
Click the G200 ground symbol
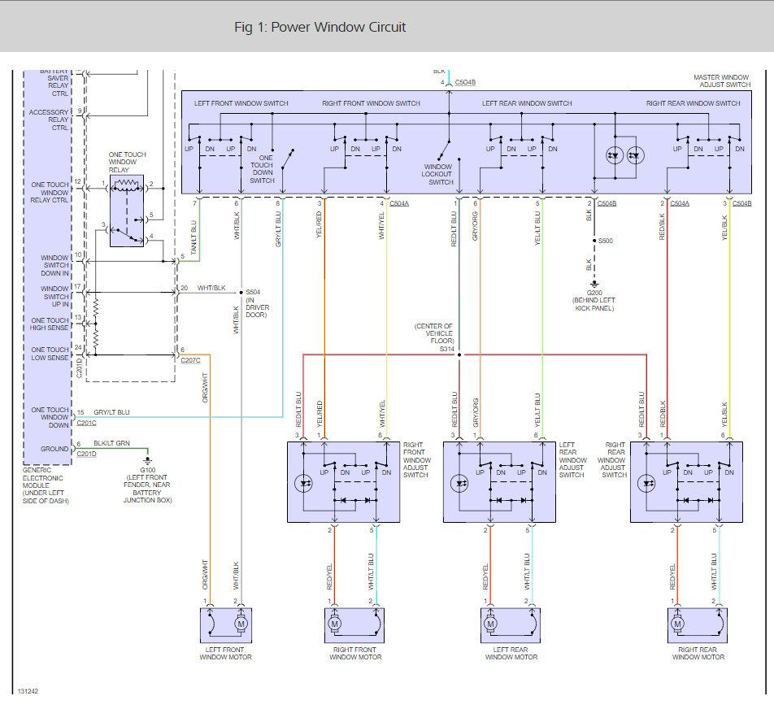[594, 285]
